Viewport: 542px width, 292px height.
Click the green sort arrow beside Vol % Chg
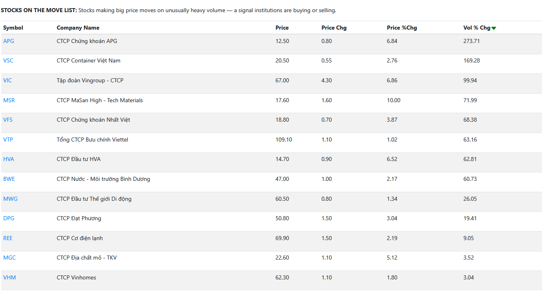pos(494,28)
